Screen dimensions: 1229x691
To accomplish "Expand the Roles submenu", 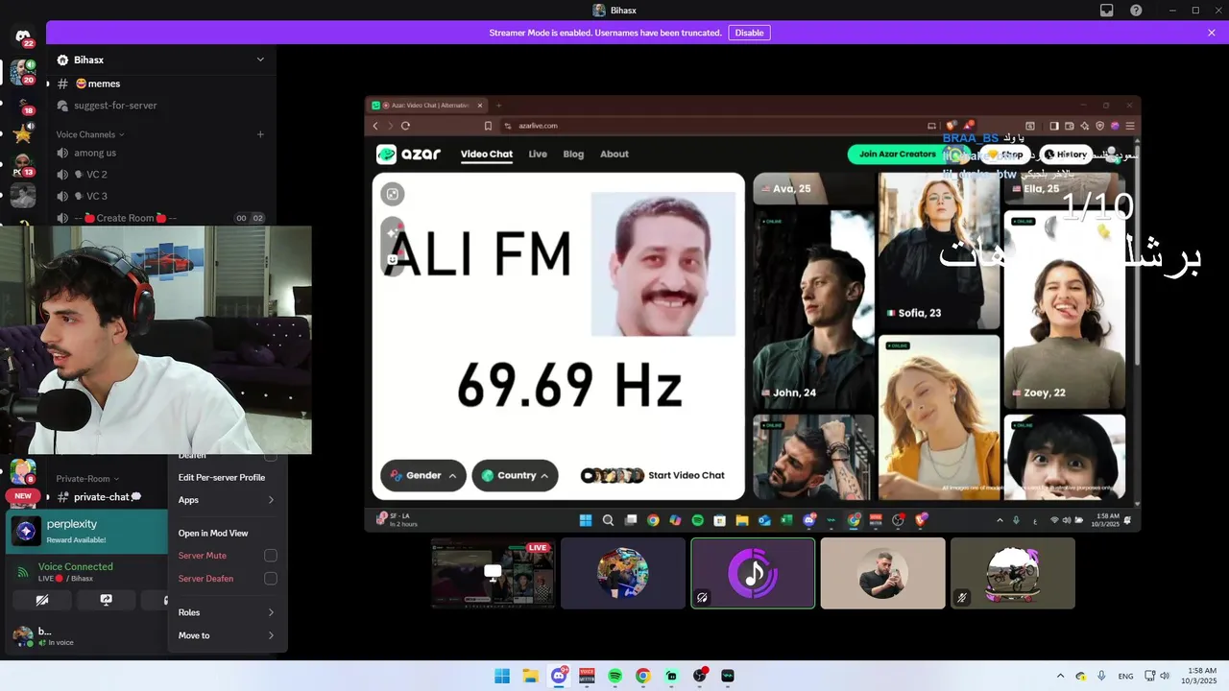I will coord(227,612).
